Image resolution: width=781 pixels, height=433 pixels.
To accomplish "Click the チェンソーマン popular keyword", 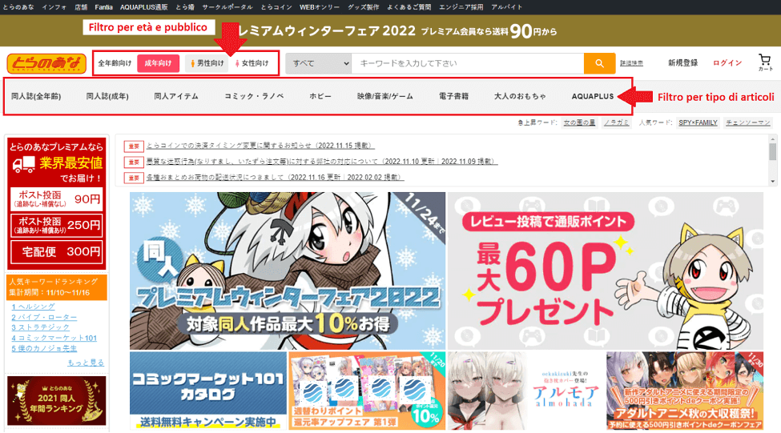I will tap(748, 122).
